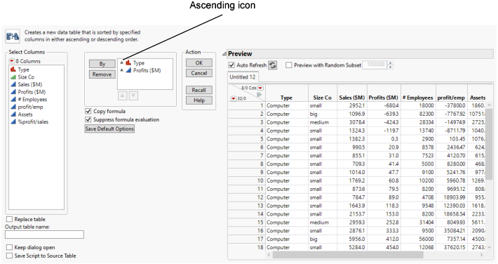Image resolution: width=498 pixels, height=264 pixels.
Task: Click the Remove button
Action: [102, 74]
